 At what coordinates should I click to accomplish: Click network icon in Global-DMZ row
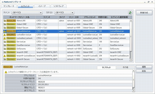click(x=5, y=24)
